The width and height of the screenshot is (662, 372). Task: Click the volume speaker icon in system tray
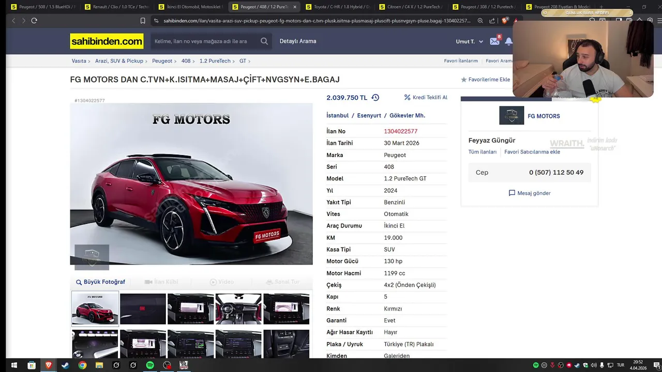point(594,365)
